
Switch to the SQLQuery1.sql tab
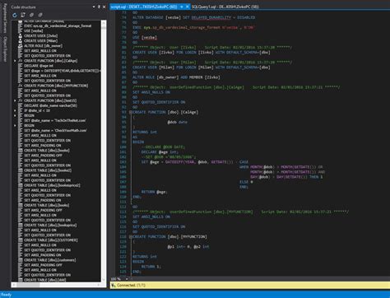tap(225, 7)
